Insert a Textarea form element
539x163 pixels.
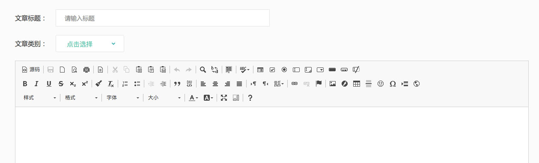coord(308,70)
